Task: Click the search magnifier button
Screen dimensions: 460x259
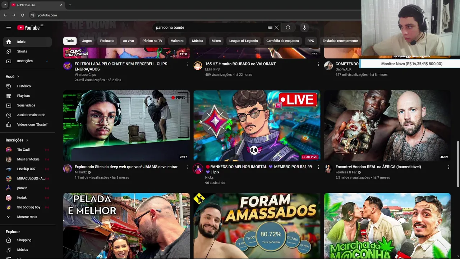Action: click(x=288, y=28)
